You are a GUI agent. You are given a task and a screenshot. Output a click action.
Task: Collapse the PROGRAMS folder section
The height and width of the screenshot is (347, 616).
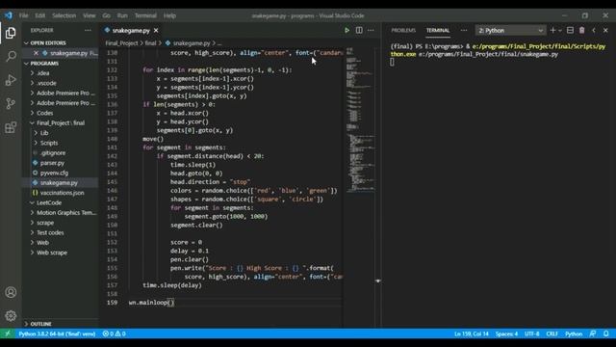tap(44, 64)
